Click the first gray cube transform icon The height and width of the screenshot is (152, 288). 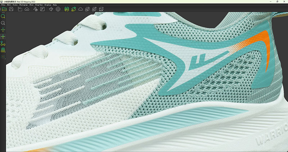[87, 9]
